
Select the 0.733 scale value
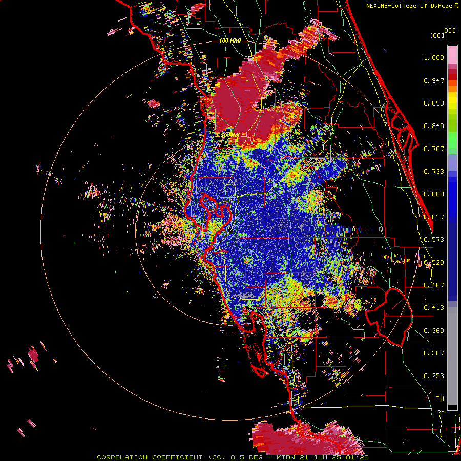point(434,172)
